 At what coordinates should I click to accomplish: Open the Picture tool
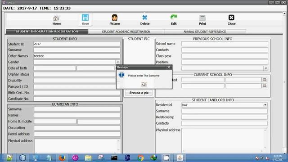tap(114, 20)
